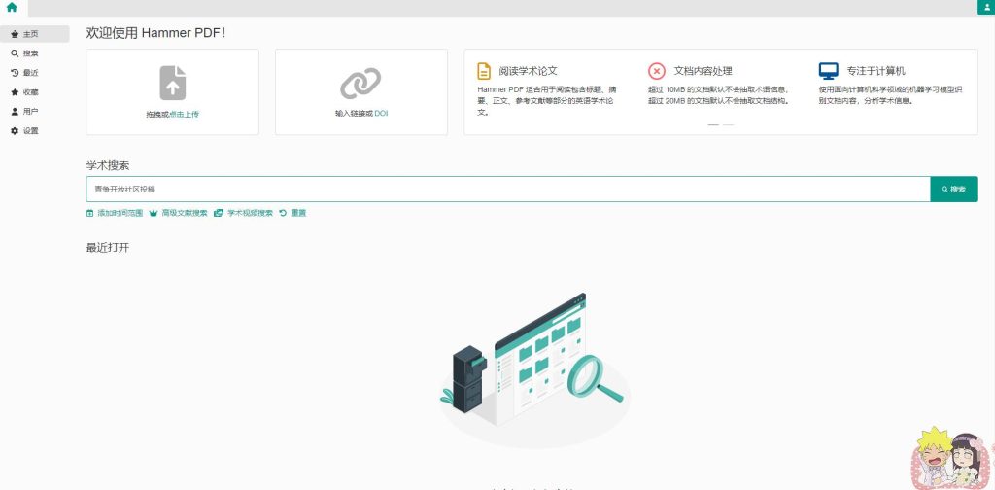Image resolution: width=995 pixels, height=490 pixels.
Task: Click the 专注于计算机 heading
Action: (x=875, y=71)
